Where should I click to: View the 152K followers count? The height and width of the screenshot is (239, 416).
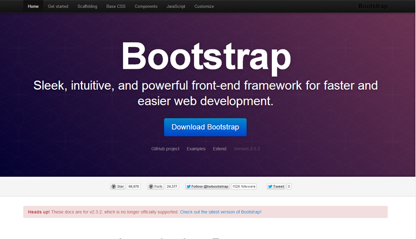244,186
